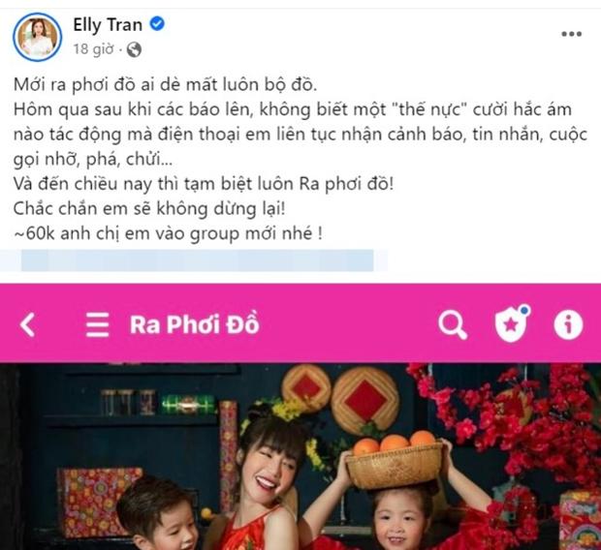Click the group info icon
The image size is (601, 550).
[568, 324]
